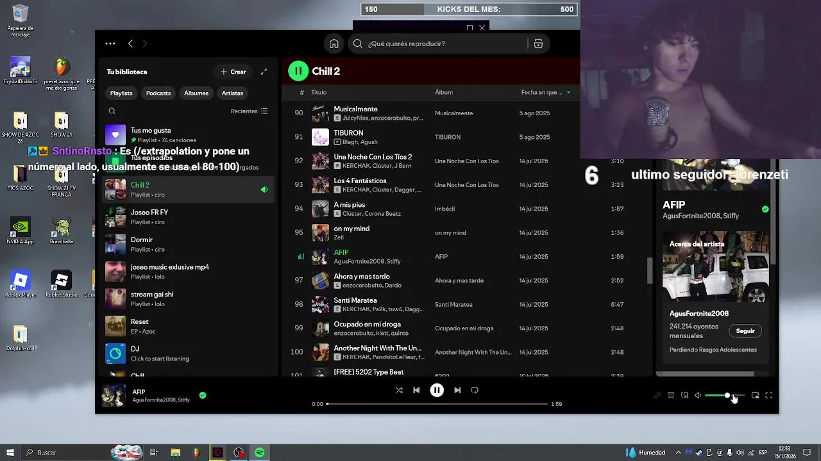Screen dimensions: 821x461
Task: Click the now-playing AFIP cover thumbnail
Action: (x=114, y=396)
